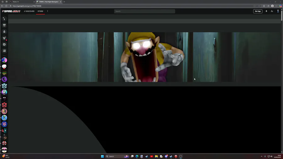
Task: Open the sidebar icon with the red notification dot
Action: 4,38
